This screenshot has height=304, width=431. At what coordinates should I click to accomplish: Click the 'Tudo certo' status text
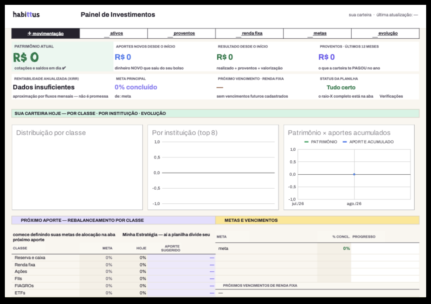point(341,87)
